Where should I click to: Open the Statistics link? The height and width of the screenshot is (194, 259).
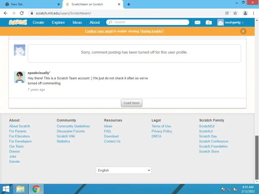tap(63, 141)
